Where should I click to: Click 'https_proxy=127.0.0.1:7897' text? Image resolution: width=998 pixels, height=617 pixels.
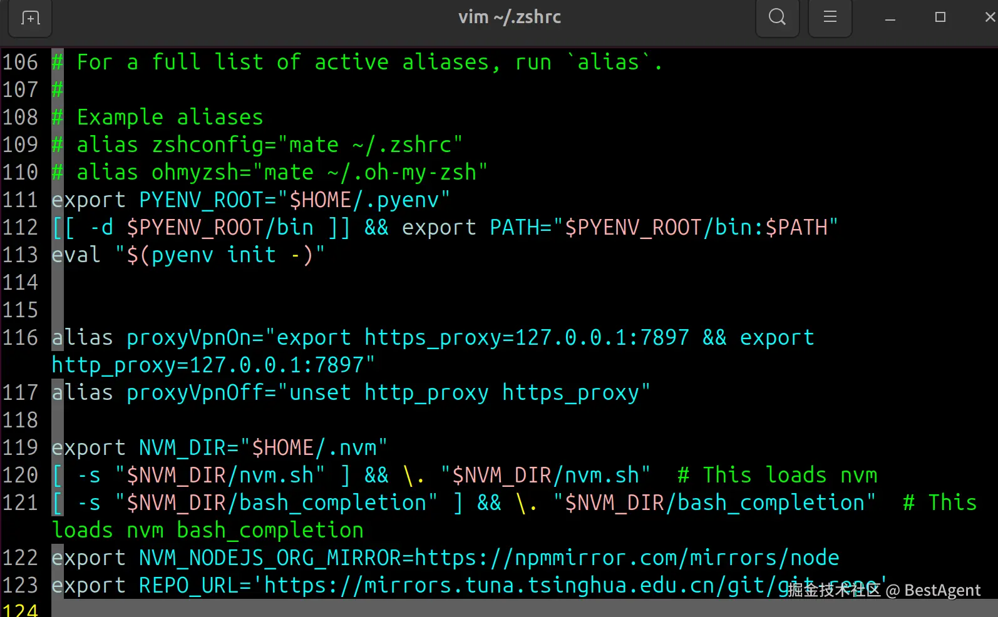[527, 337]
